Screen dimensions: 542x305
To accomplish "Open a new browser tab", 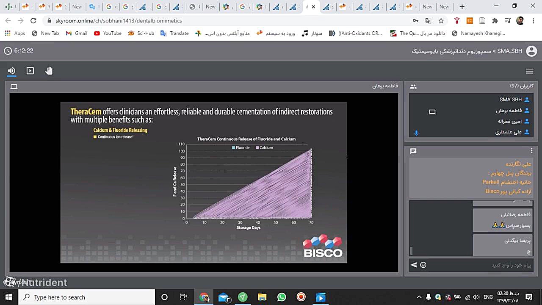I will tap(462, 6).
